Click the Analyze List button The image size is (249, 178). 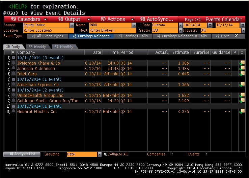(x=22, y=154)
